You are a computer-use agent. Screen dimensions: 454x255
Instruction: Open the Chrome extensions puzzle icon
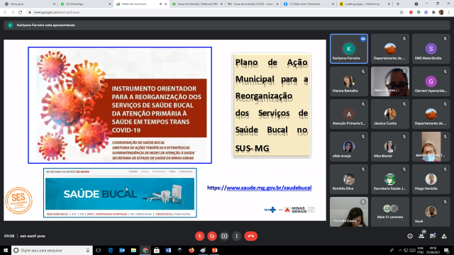[433, 13]
